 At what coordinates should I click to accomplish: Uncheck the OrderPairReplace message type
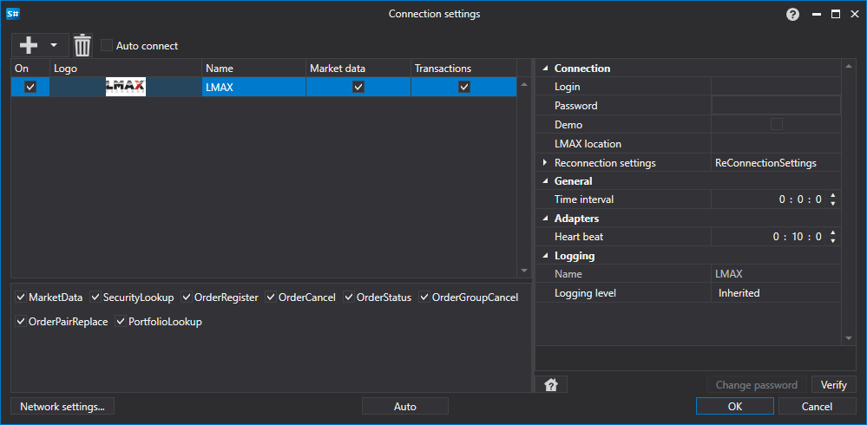[21, 322]
